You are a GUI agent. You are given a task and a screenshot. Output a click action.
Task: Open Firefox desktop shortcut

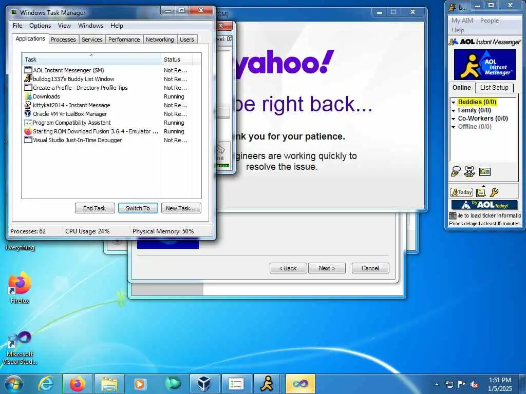pos(20,288)
